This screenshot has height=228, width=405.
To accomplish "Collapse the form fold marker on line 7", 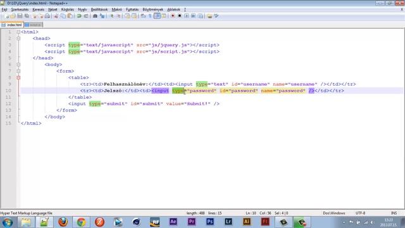I will tap(18, 71).
